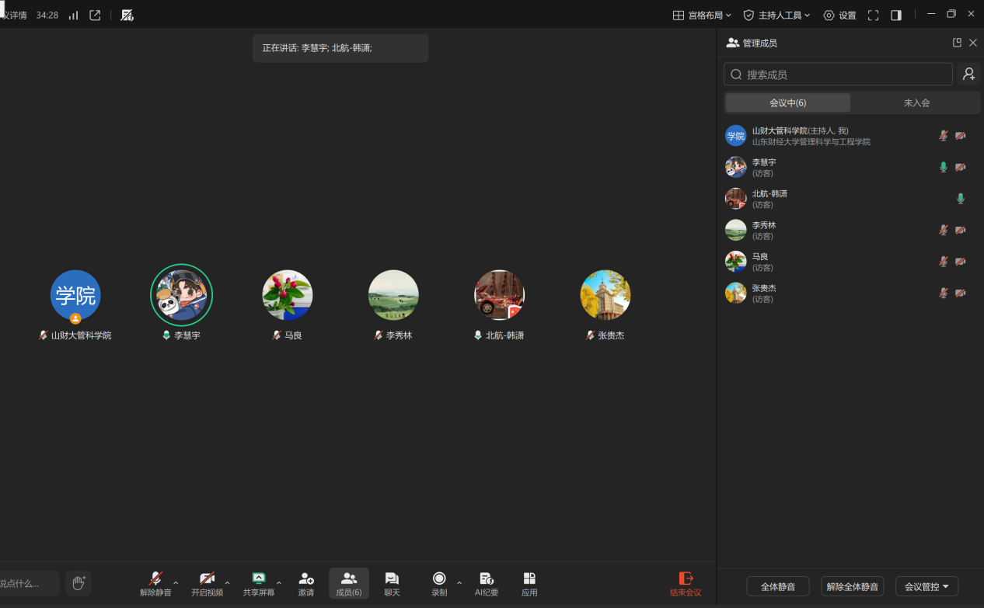Switch to the 未入会 tab
Image resolution: width=984 pixels, height=608 pixels.
(x=916, y=102)
